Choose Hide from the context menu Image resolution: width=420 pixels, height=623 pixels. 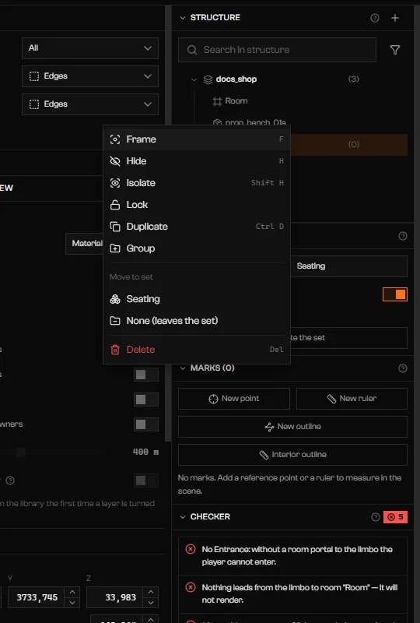197,161
